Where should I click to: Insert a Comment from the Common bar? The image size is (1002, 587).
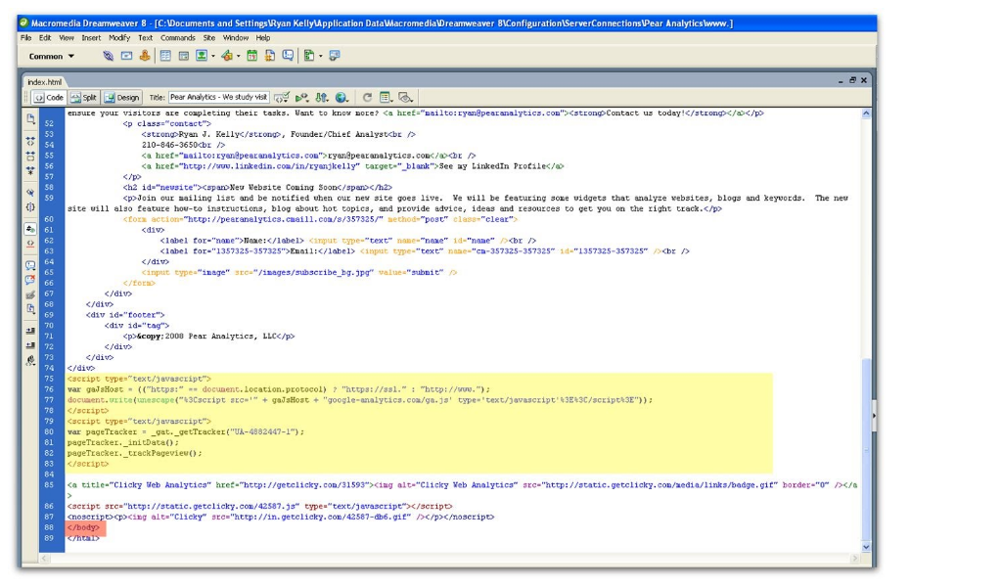[289, 56]
